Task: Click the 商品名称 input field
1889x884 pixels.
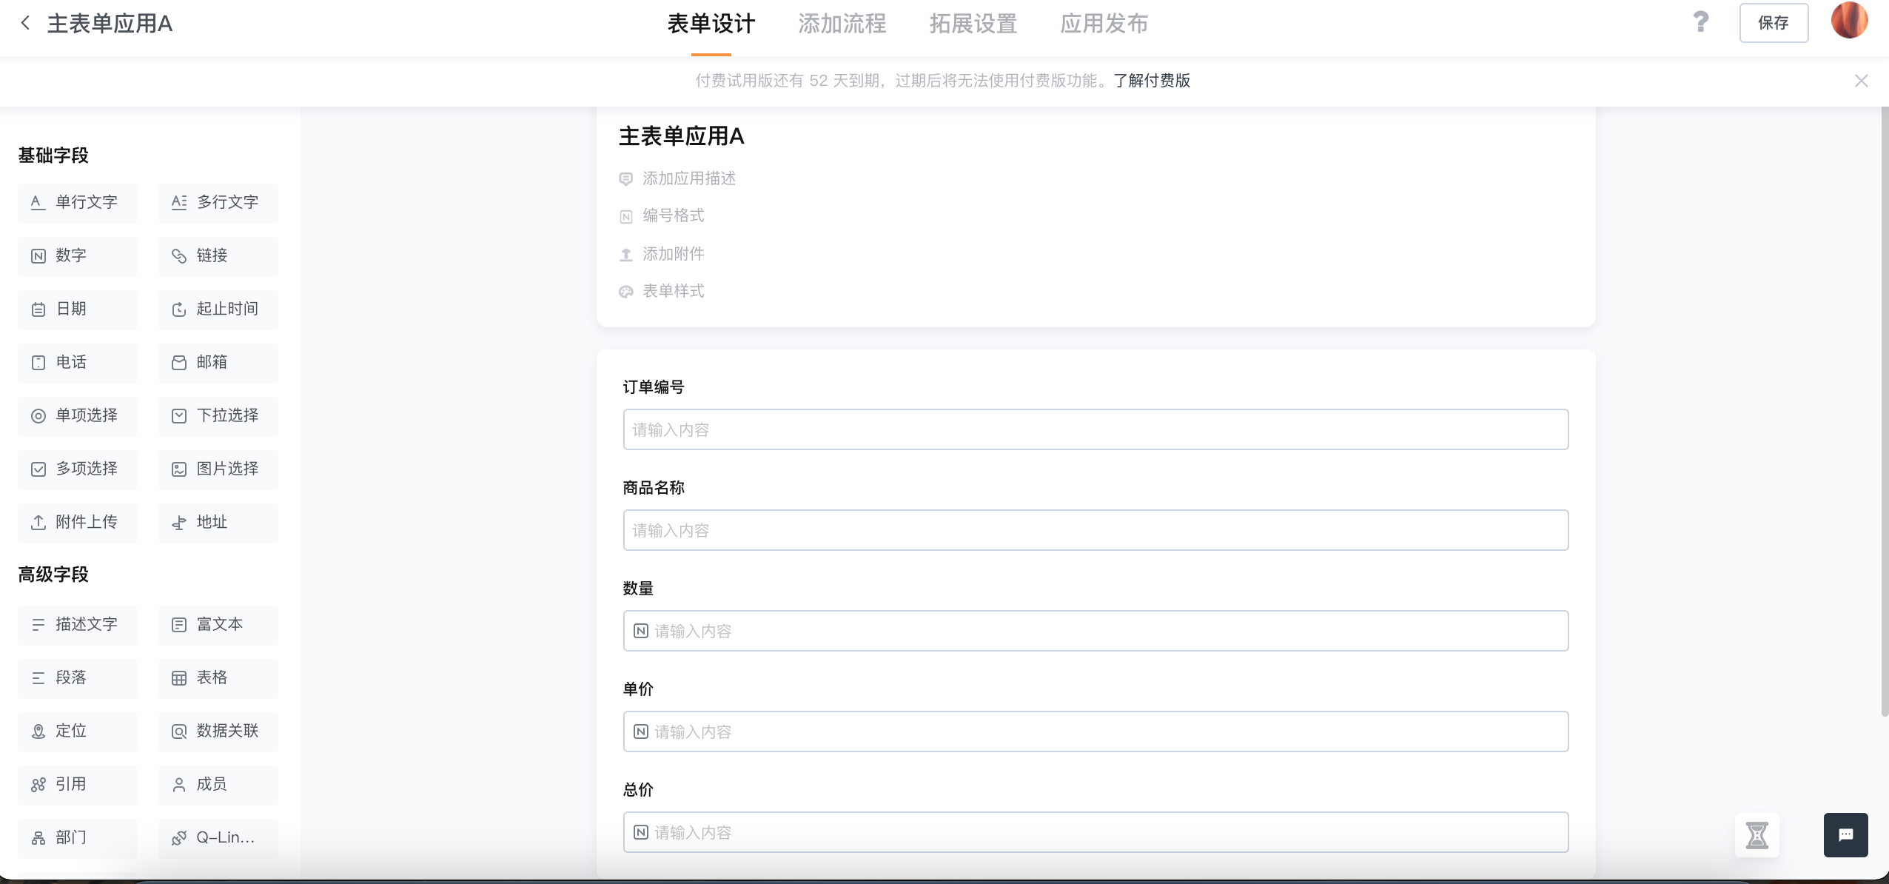Action: pyautogui.click(x=1096, y=530)
